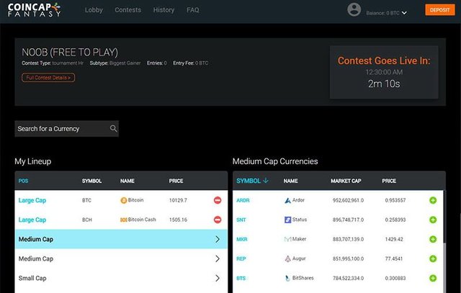Click Bitcoin price 10129.7
Viewport: 461px width, 293px height.
(x=178, y=200)
